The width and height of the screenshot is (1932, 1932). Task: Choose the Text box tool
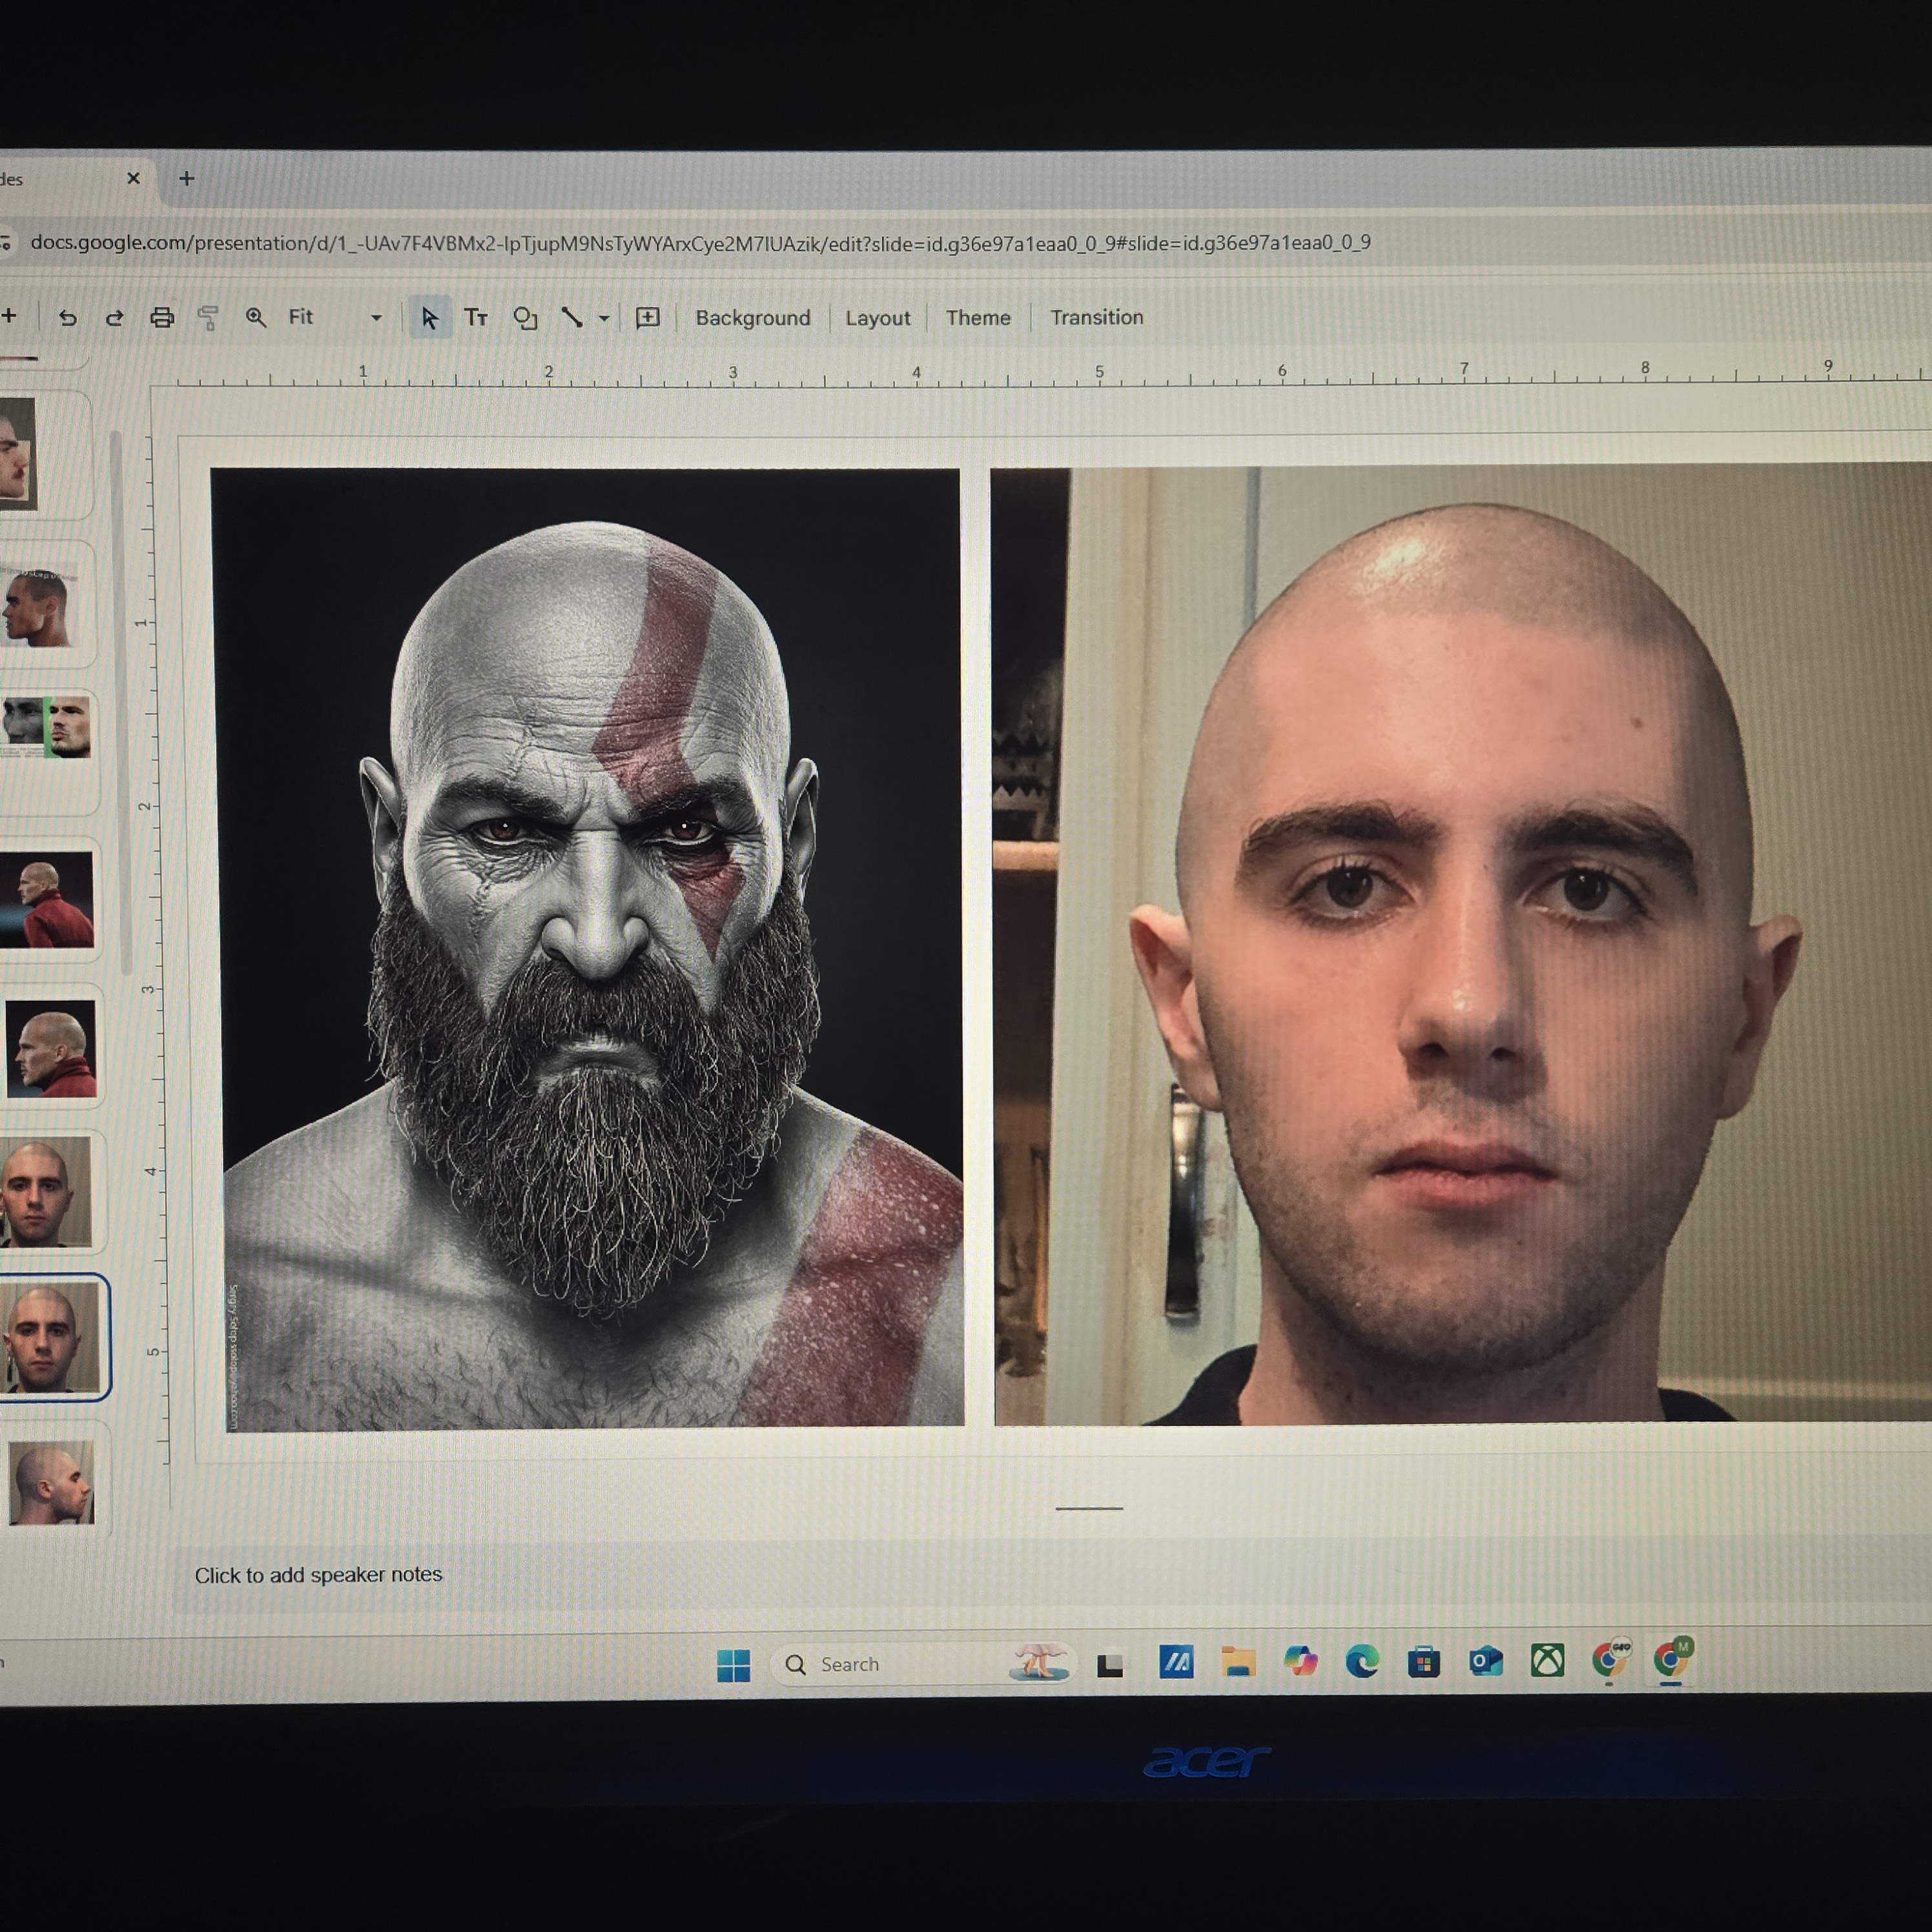[x=476, y=318]
